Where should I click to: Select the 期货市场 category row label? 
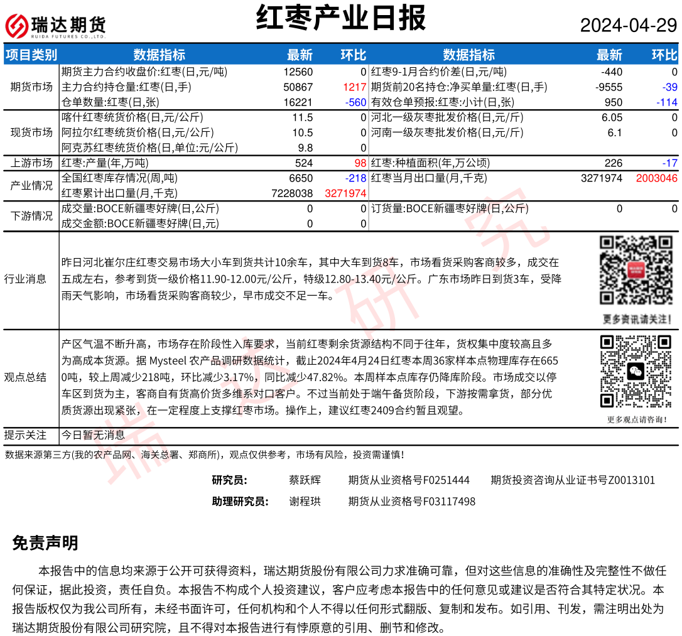[x=31, y=87]
